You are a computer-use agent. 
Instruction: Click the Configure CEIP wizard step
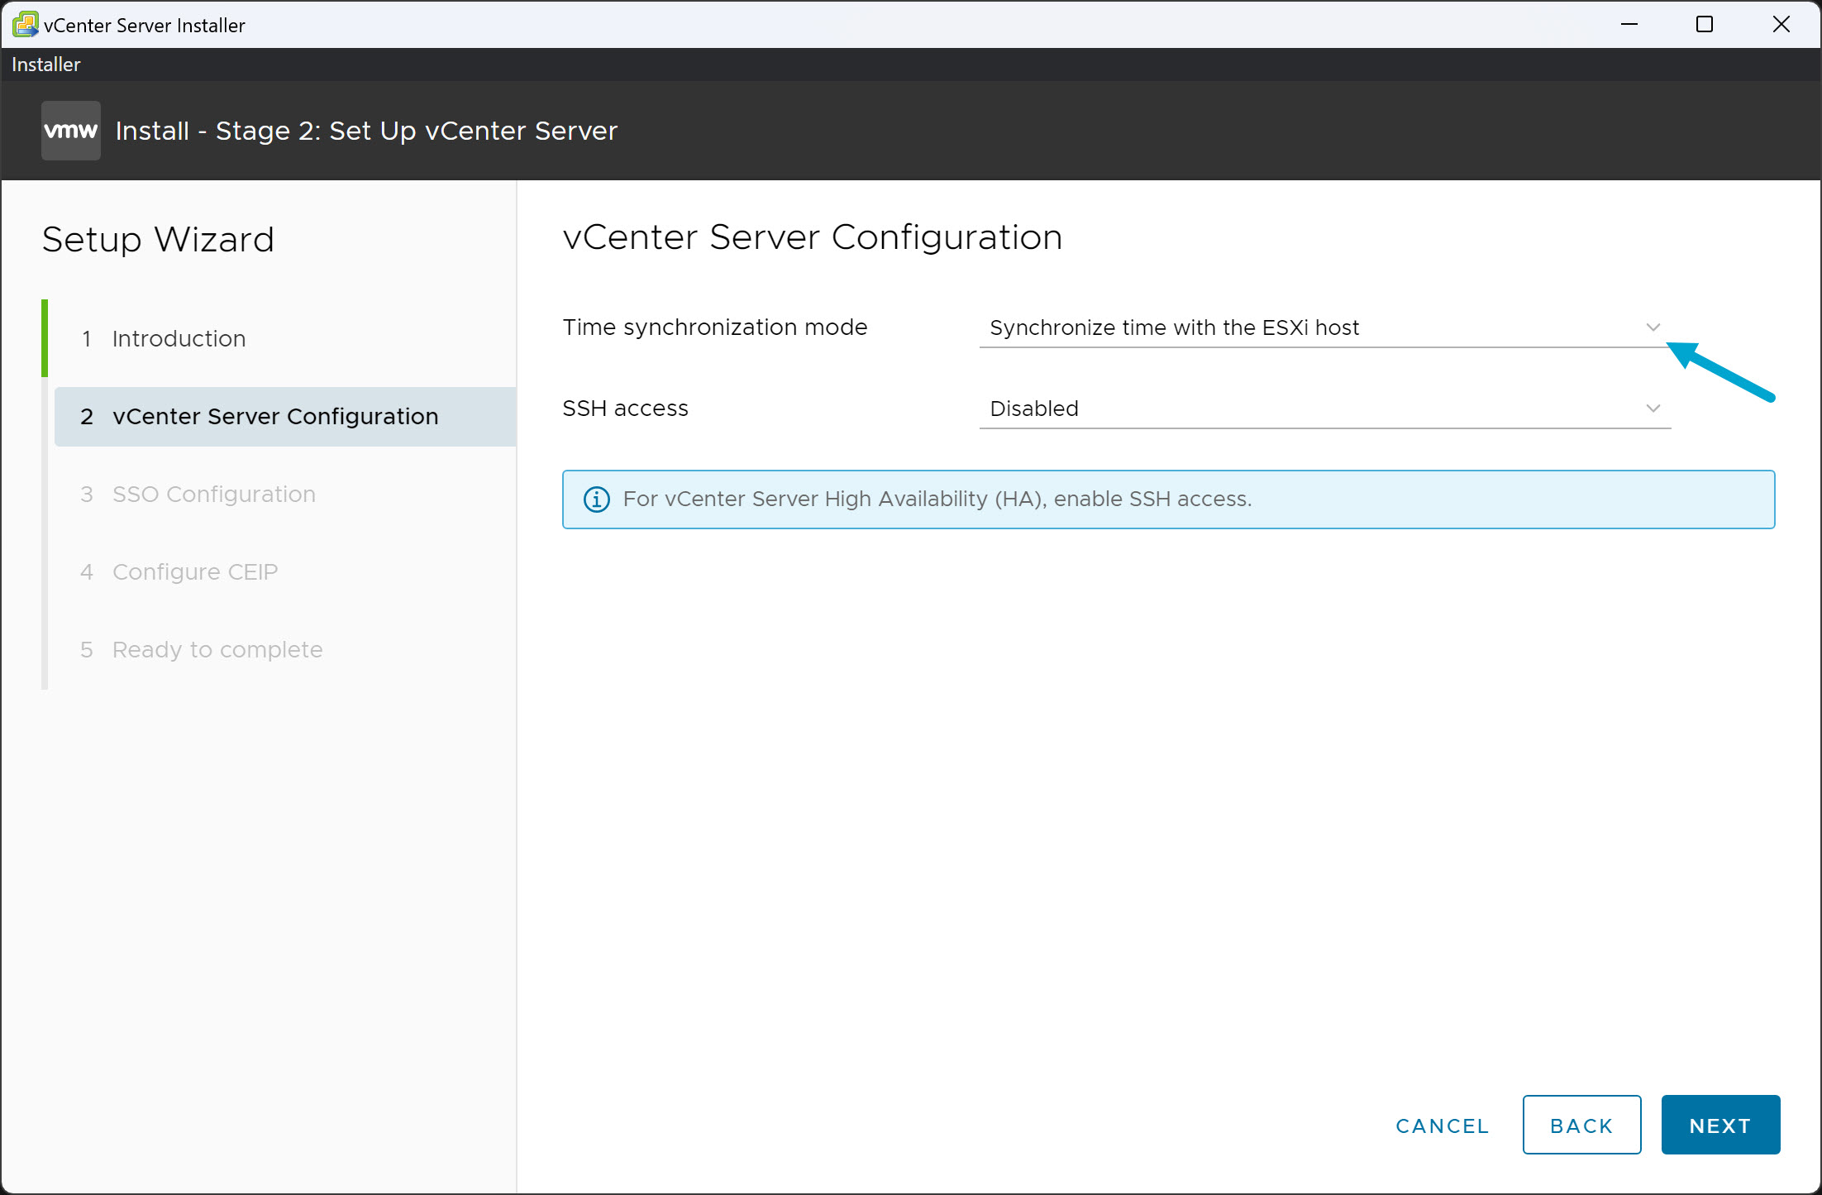(194, 571)
